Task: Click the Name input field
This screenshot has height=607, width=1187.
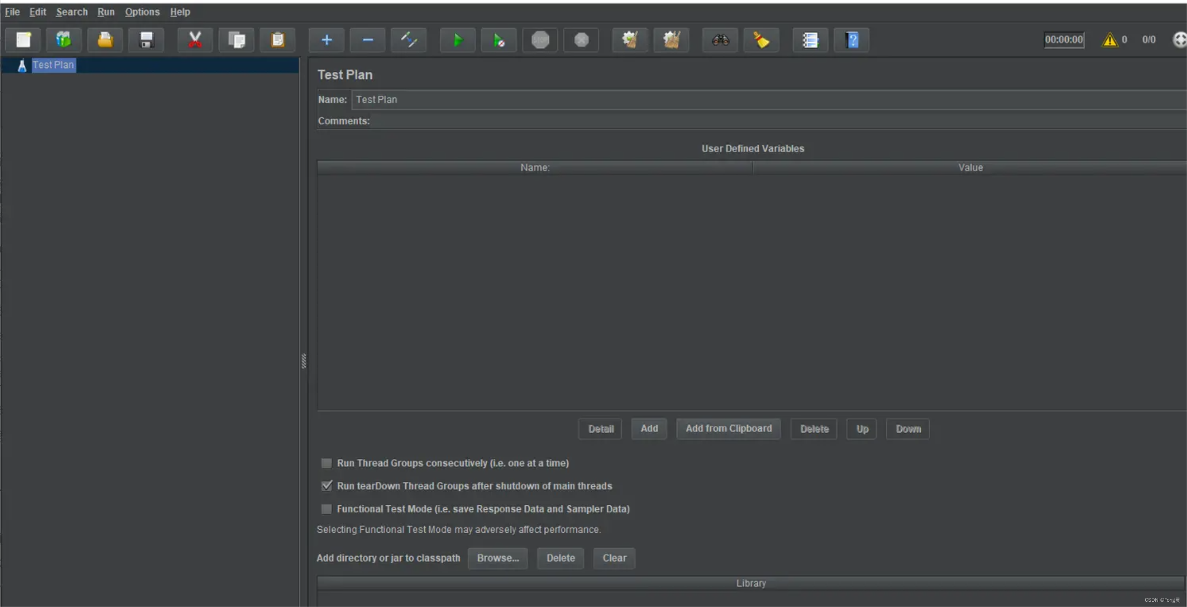Action: coord(769,100)
